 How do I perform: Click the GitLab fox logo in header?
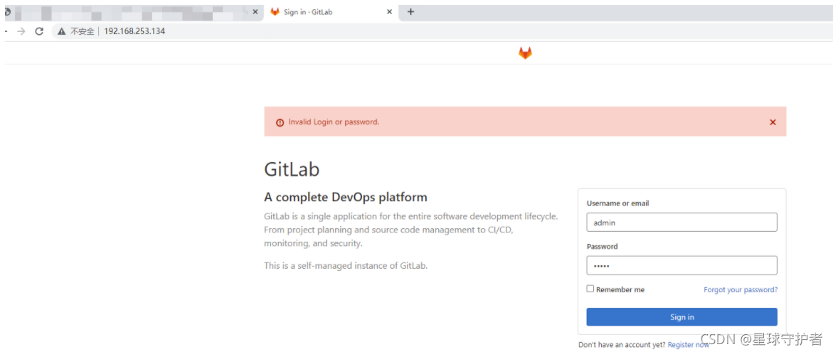coord(525,53)
